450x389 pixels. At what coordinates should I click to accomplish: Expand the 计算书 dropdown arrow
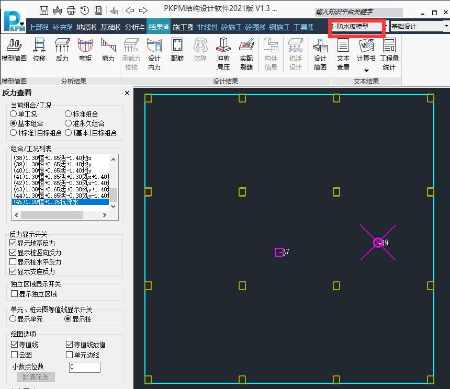[x=366, y=71]
